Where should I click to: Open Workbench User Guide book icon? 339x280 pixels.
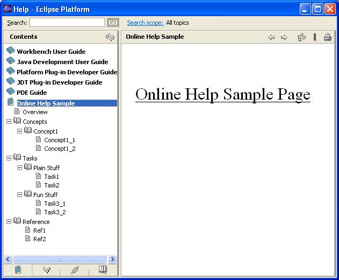click(x=10, y=50)
